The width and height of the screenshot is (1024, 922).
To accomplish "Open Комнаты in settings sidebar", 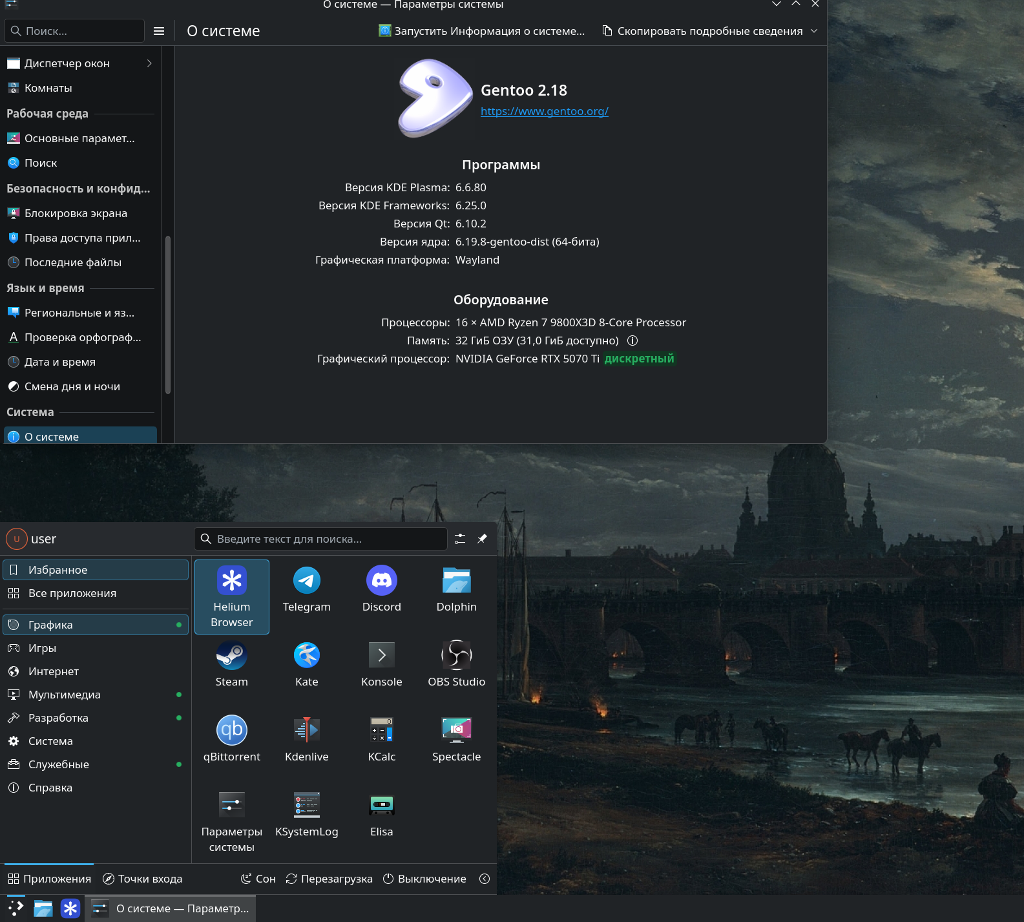I will click(x=80, y=88).
